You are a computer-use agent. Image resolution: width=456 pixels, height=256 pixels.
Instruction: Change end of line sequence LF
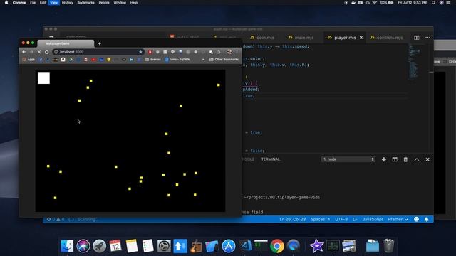[355, 220]
